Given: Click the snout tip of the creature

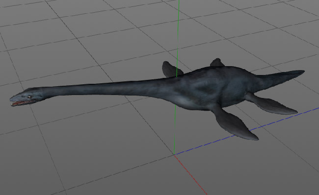Looking at the screenshot, I should point(11,99).
